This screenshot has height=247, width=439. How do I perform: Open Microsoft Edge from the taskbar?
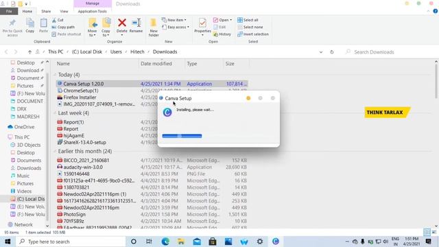coord(165,242)
